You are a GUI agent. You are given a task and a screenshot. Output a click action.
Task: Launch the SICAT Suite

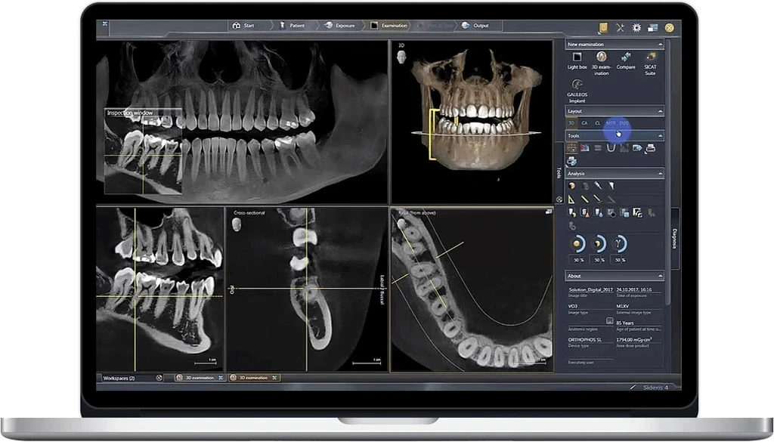(650, 59)
